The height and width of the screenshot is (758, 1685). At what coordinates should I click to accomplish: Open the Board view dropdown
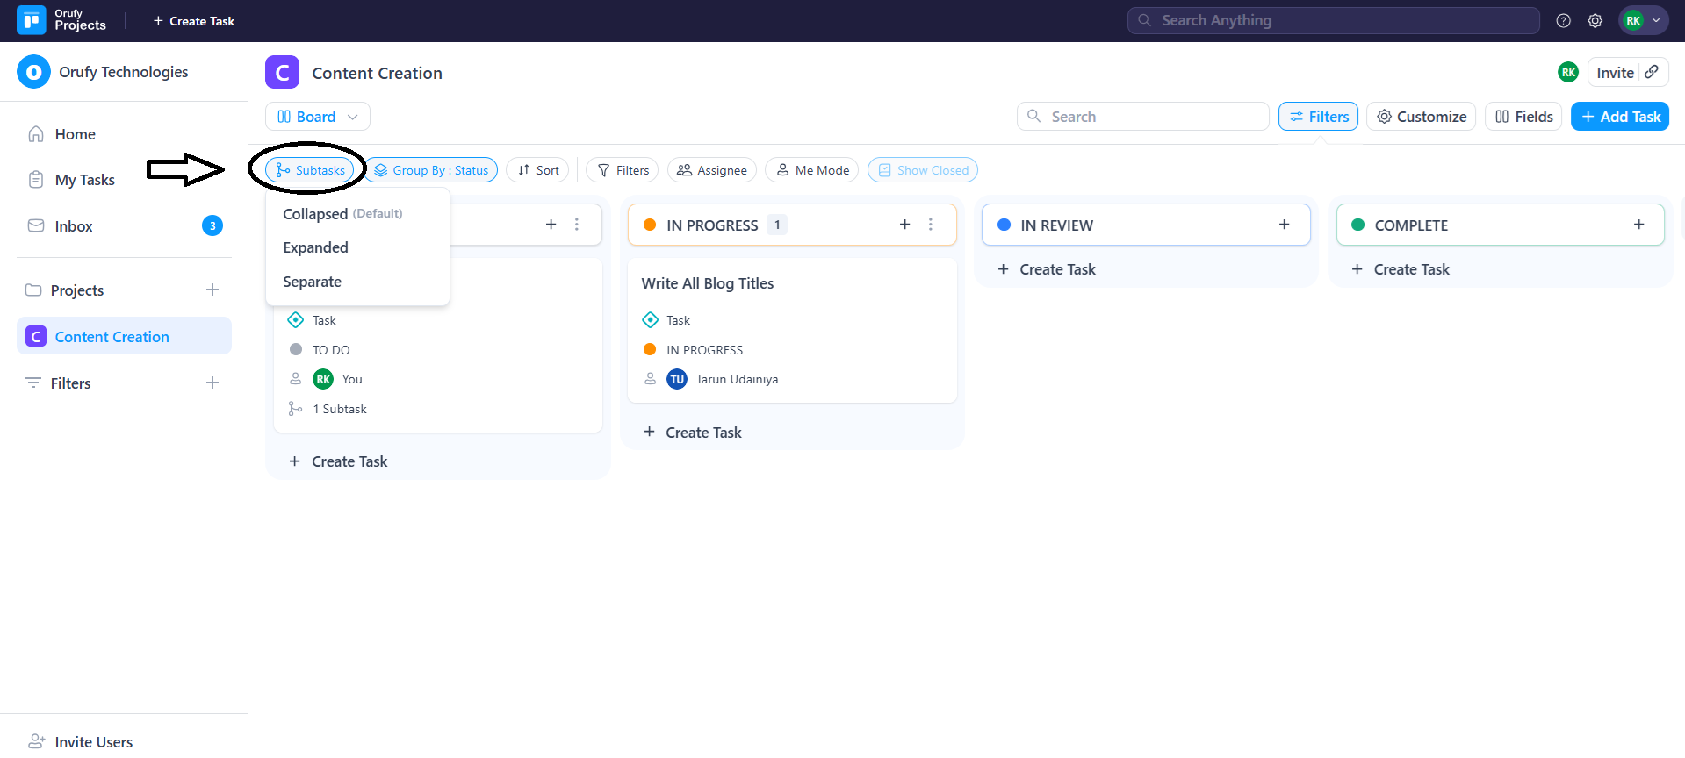pyautogui.click(x=317, y=117)
